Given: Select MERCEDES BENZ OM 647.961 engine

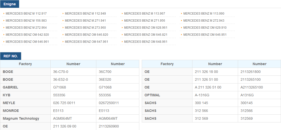Looking at the screenshot, I should point(86,42).
